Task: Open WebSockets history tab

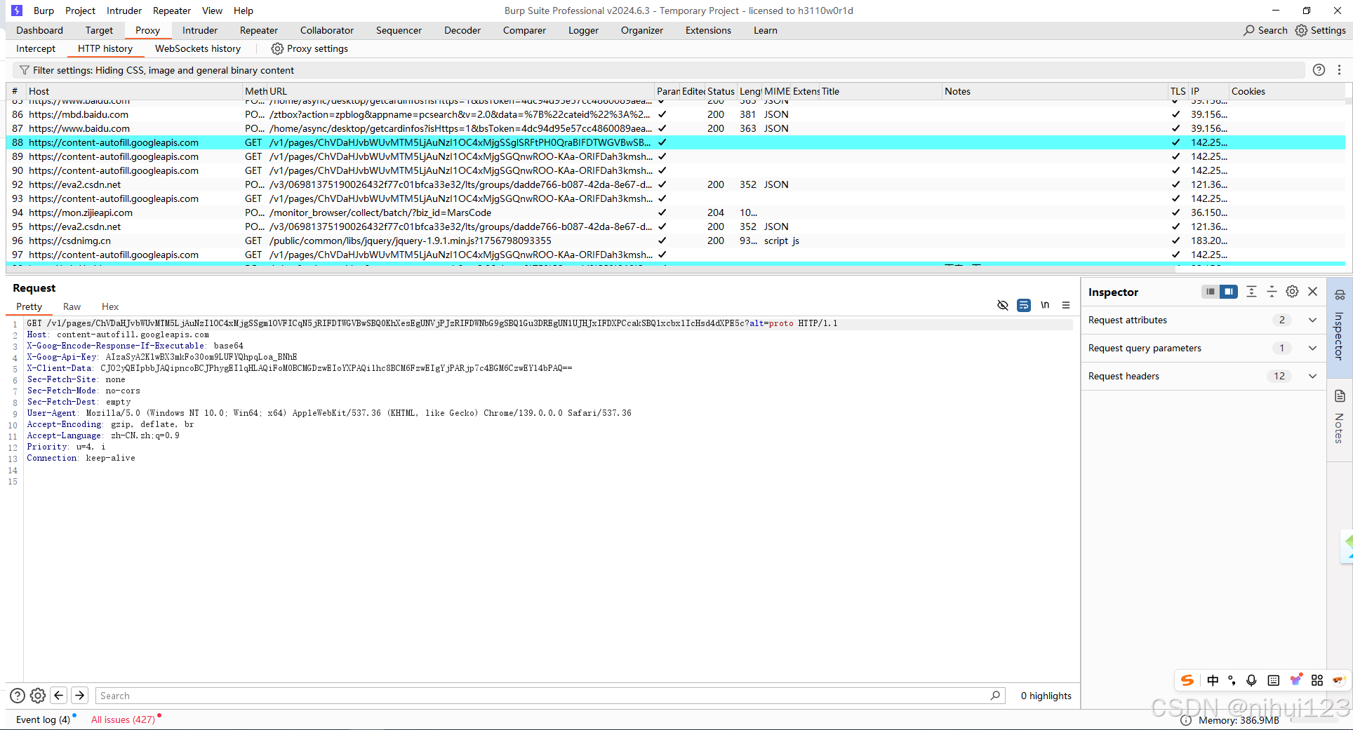Action: pyautogui.click(x=198, y=48)
